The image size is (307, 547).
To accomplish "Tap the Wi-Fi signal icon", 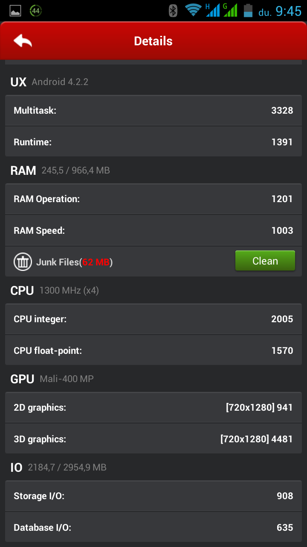I will click(x=193, y=10).
